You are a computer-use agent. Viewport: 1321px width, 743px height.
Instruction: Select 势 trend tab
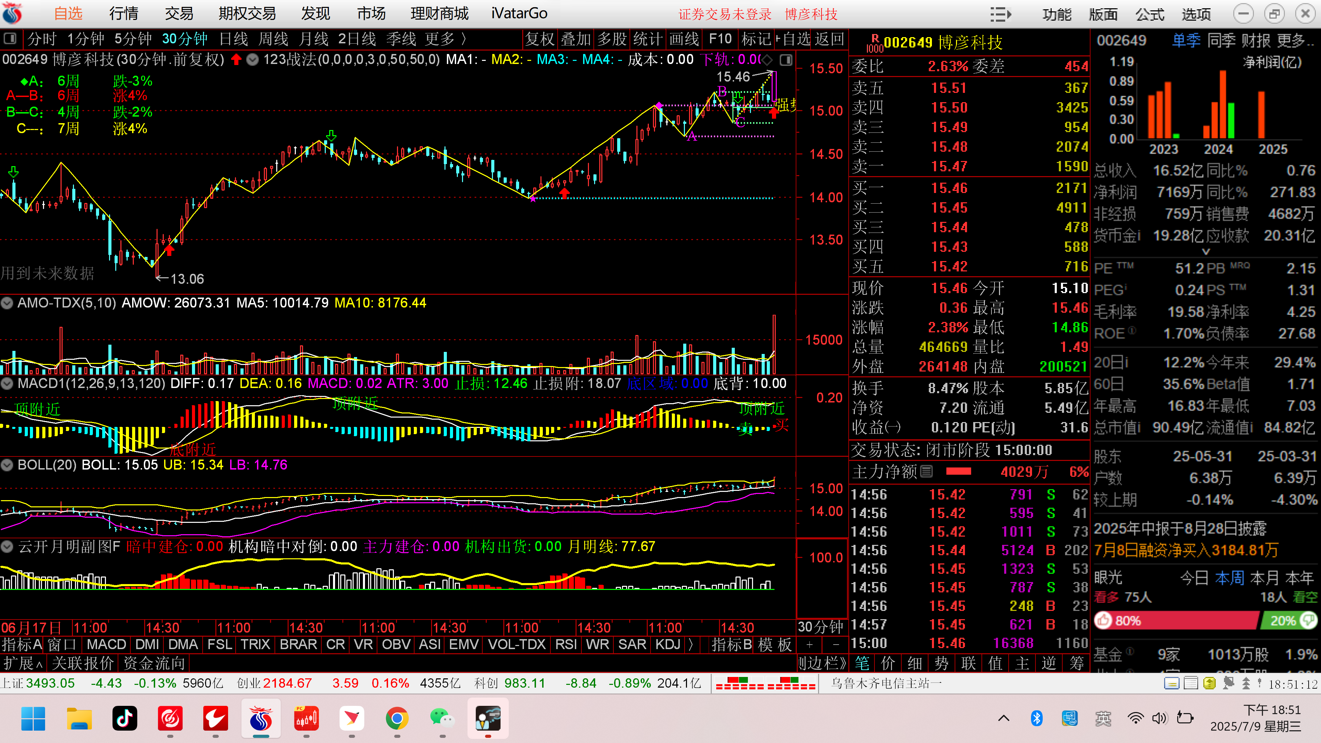(942, 664)
